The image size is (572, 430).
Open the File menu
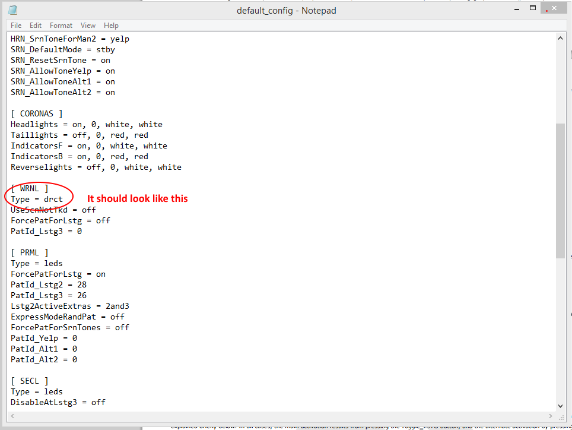16,26
